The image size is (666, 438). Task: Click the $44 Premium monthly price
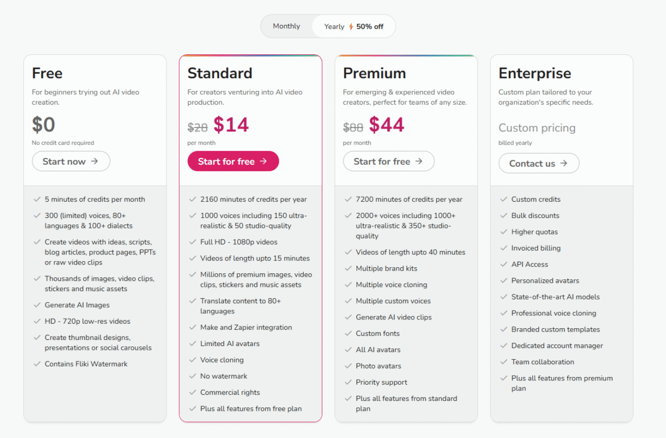385,125
